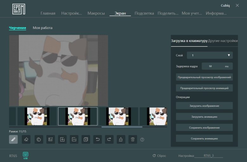Select the first full frame thumbnail
The width and height of the screenshot is (247, 162).
[37, 116]
